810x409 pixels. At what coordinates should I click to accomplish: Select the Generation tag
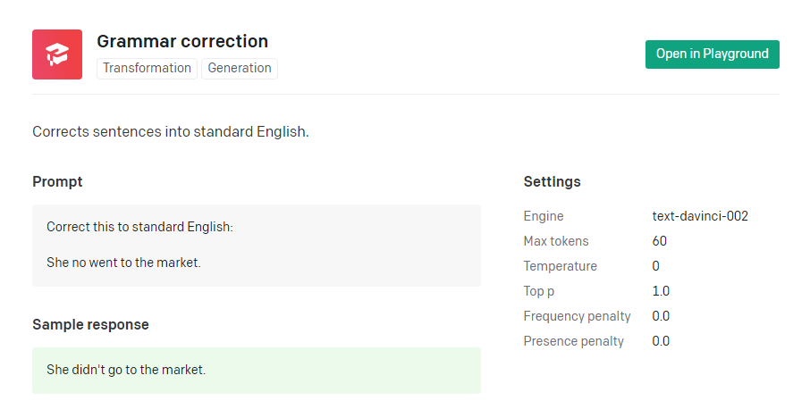click(240, 68)
